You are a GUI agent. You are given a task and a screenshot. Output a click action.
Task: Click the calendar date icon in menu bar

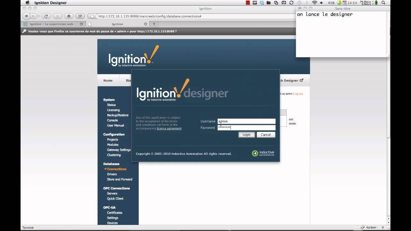pyautogui.click(x=345, y=3)
